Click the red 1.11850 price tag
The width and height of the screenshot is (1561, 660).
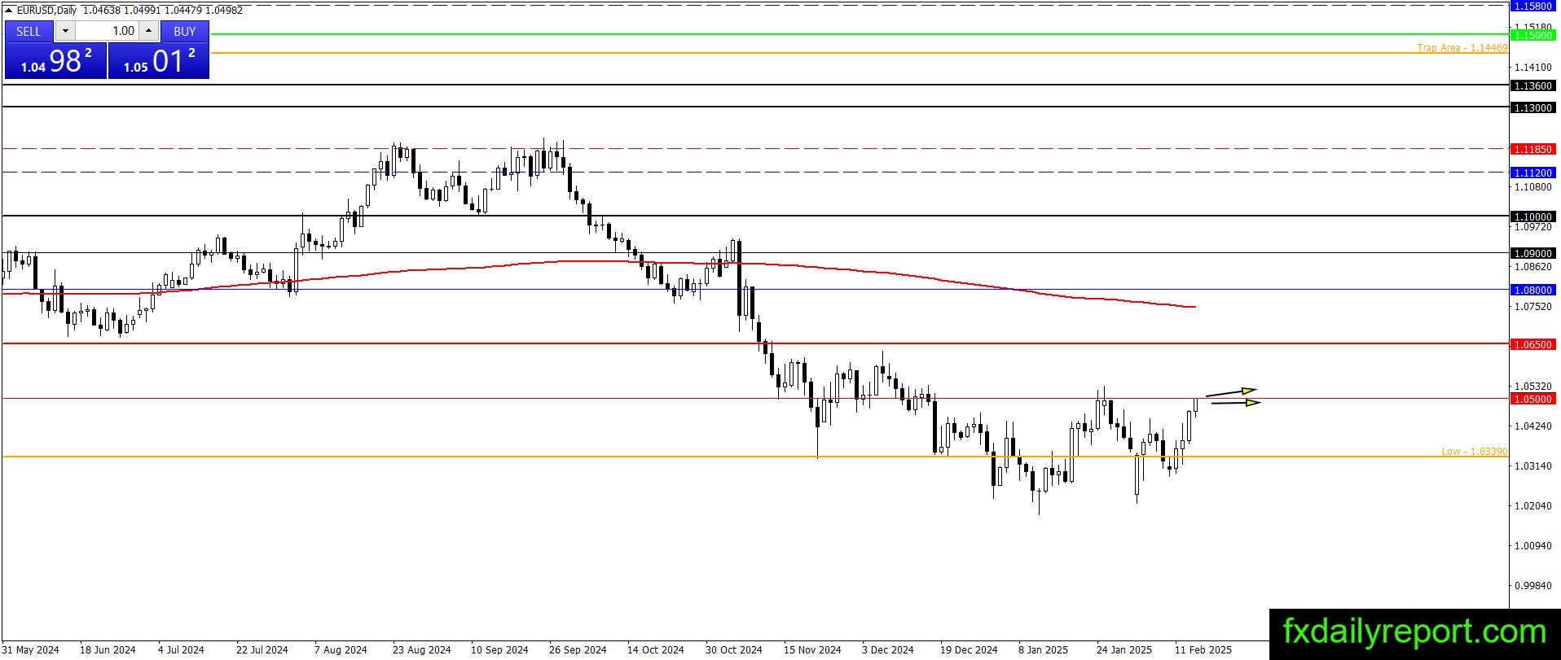[1532, 150]
